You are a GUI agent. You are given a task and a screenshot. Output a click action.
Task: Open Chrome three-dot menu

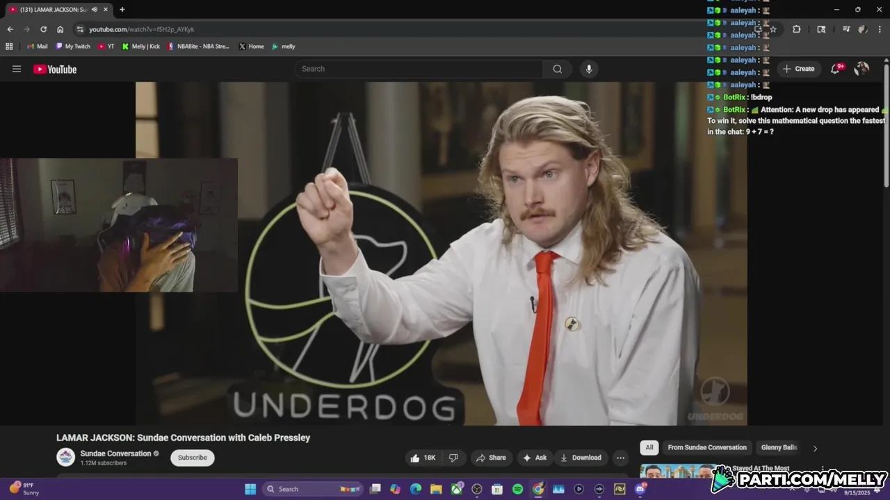tap(880, 29)
